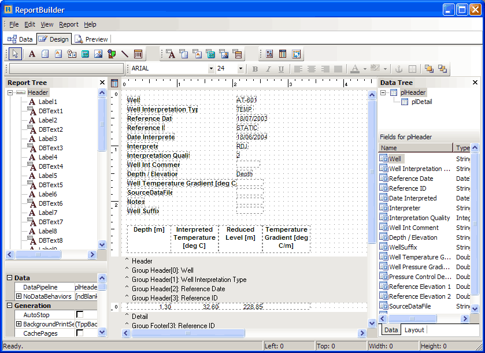Click the edit text box in toolbar
This screenshot has height=353, width=485.
[66, 69]
